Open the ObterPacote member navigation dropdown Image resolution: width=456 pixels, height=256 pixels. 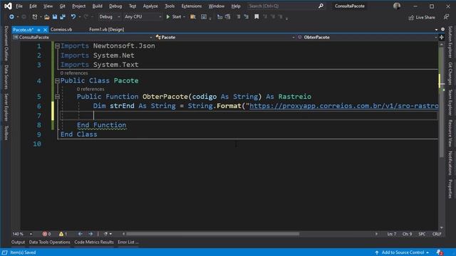368,37
